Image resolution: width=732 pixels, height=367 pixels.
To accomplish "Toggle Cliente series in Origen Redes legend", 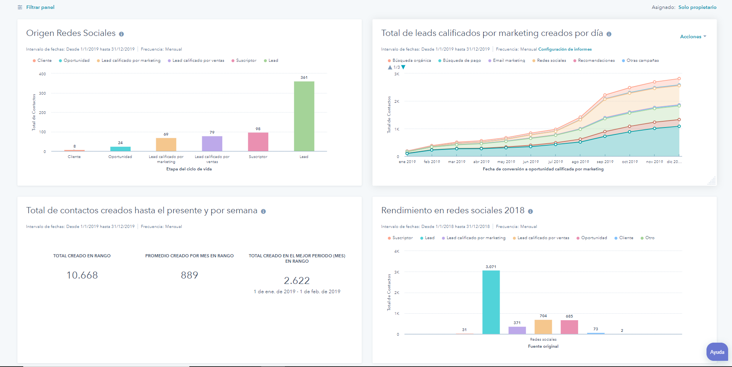I will coord(42,61).
